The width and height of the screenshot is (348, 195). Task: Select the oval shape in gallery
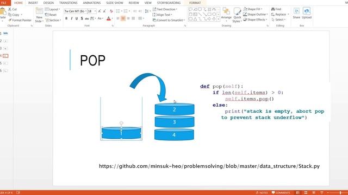click(214, 14)
